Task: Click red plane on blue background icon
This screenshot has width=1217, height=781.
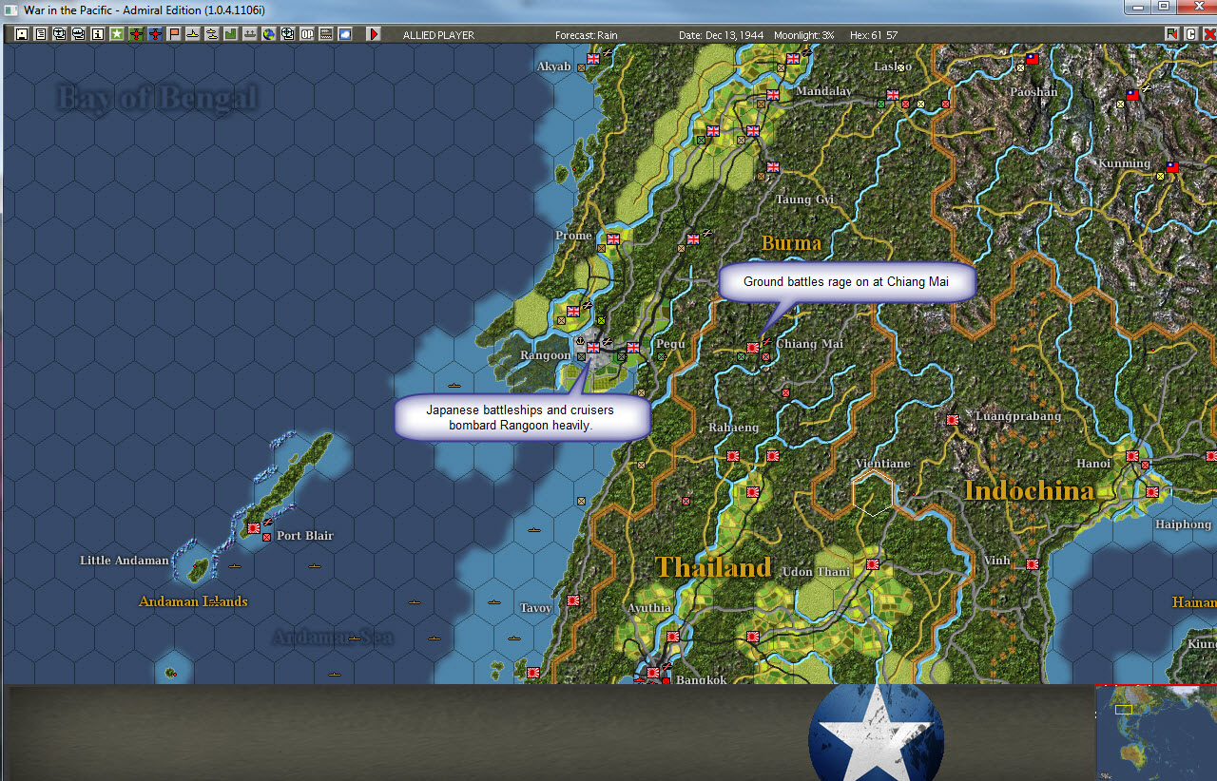Action: tap(155, 34)
